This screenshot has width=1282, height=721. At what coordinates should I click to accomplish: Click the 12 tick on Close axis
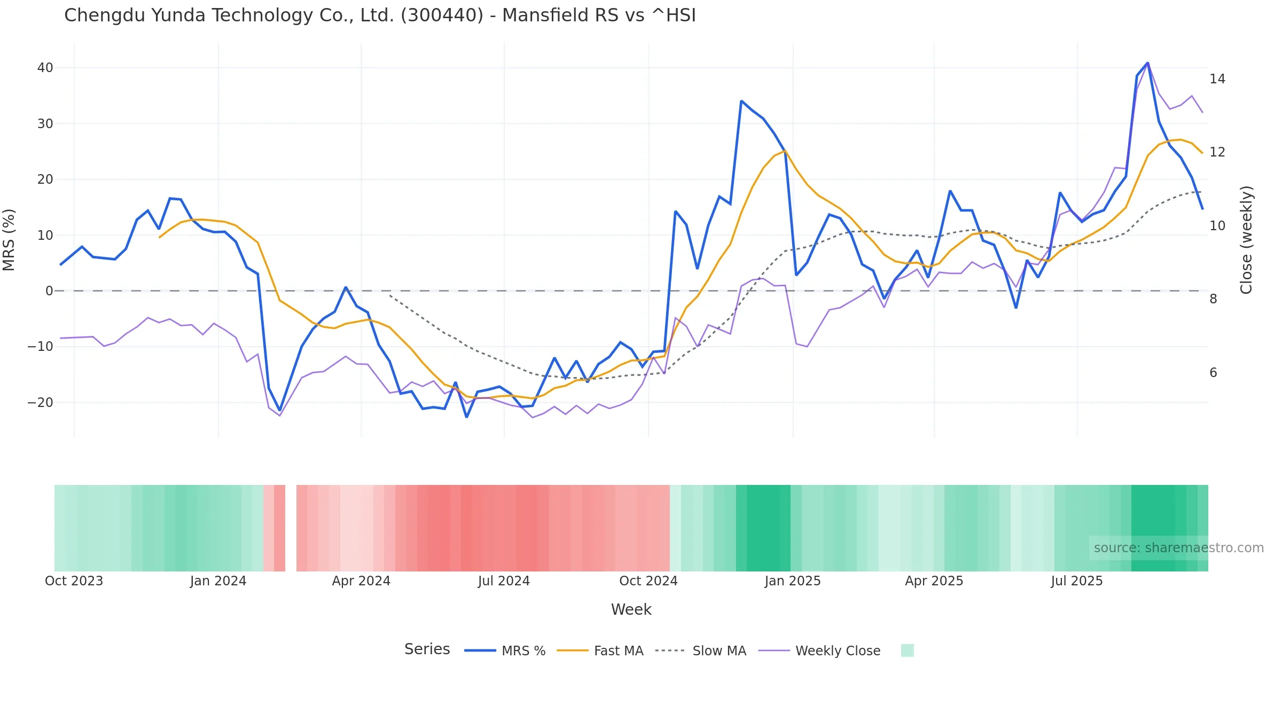pyautogui.click(x=1217, y=152)
